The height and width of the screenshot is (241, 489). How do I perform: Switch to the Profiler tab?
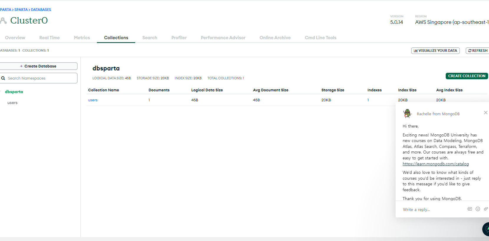(179, 38)
